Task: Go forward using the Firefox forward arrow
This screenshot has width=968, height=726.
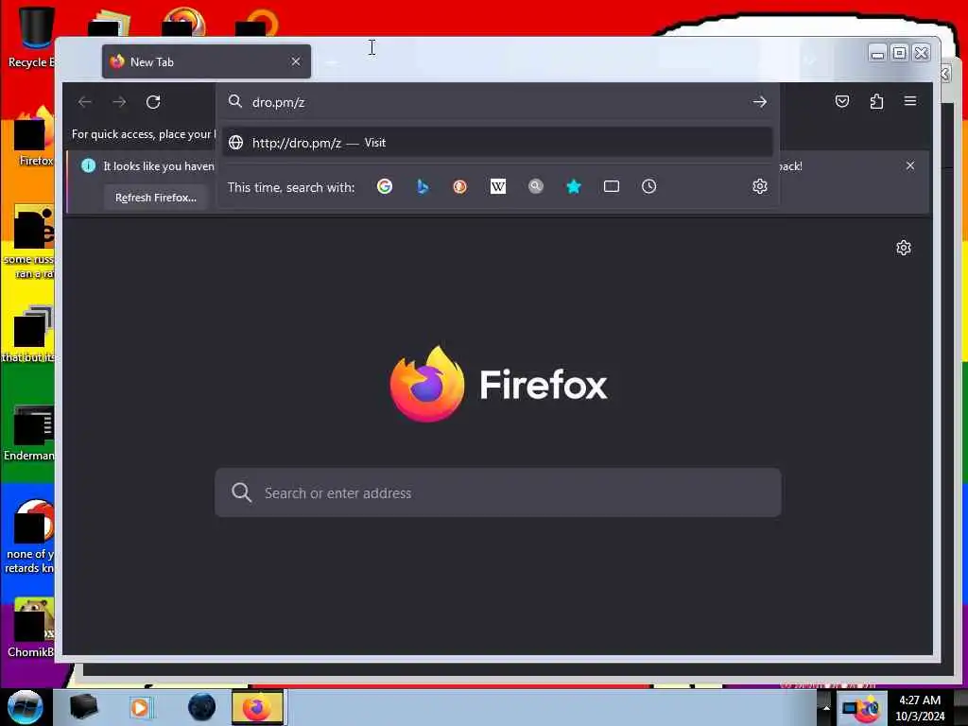Action: coord(119,102)
